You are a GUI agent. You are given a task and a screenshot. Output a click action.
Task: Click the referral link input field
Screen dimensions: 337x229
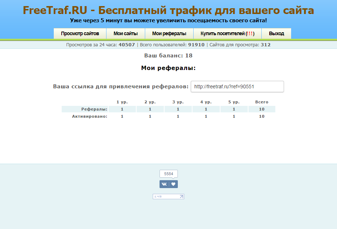pos(237,87)
